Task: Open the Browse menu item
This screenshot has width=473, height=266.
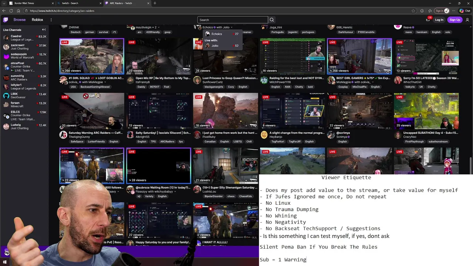Action: [x=20, y=20]
